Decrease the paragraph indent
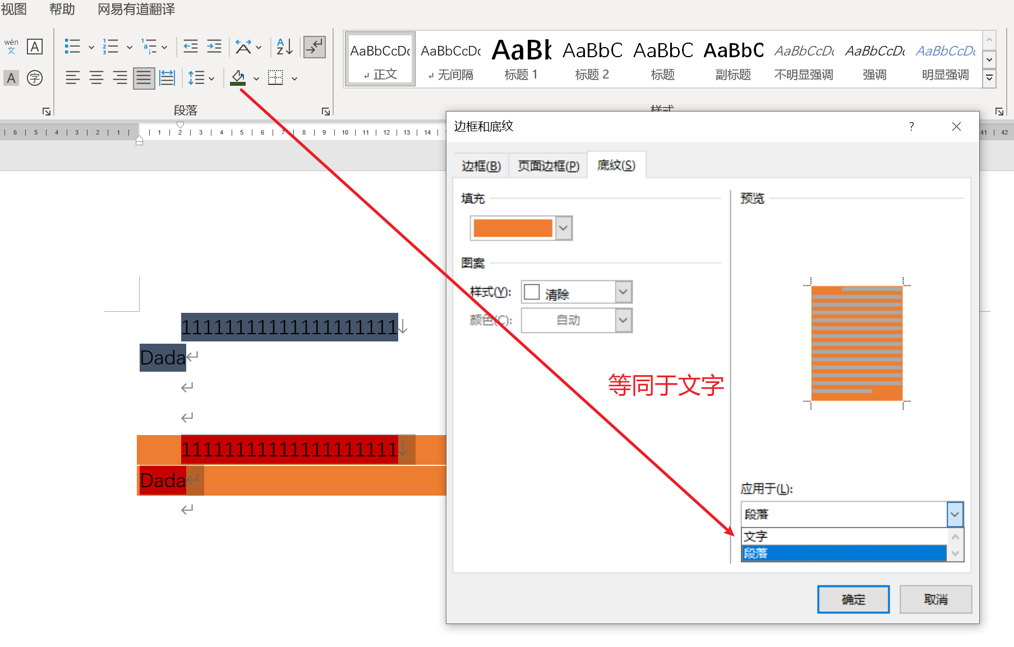Viewport: 1014px width, 647px height. click(191, 47)
